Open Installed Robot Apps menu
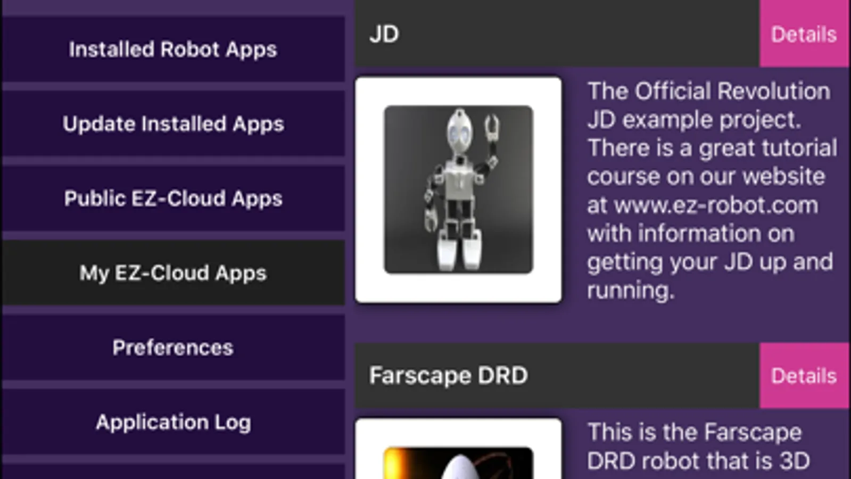The width and height of the screenshot is (851, 479). click(173, 49)
